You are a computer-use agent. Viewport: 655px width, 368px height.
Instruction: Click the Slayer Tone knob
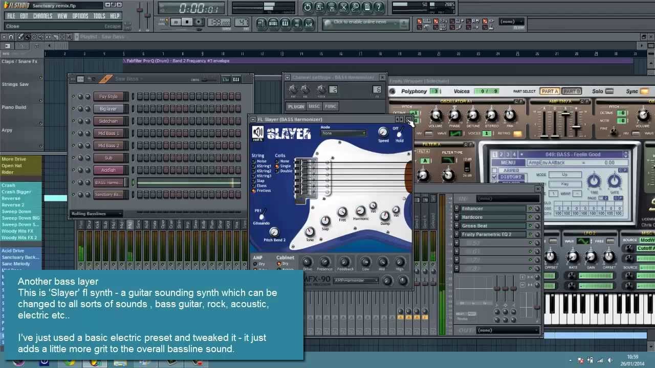[x=310, y=233]
